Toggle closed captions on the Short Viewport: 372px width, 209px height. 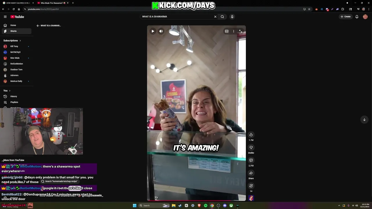pos(227,31)
